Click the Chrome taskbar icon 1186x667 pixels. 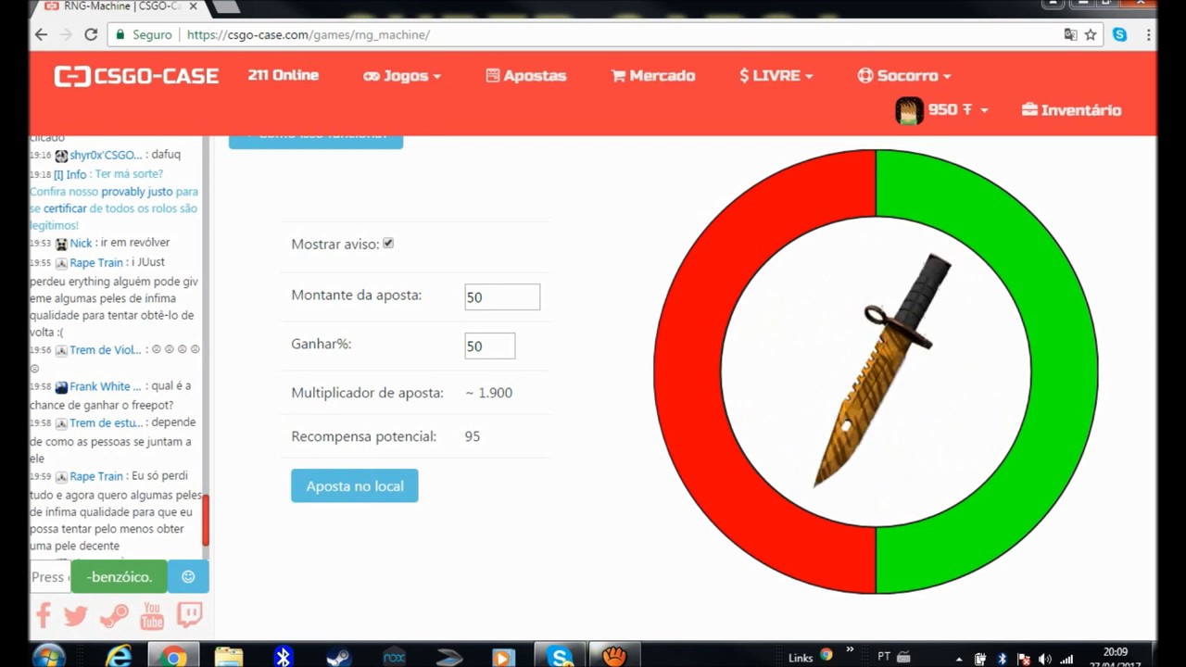172,656
